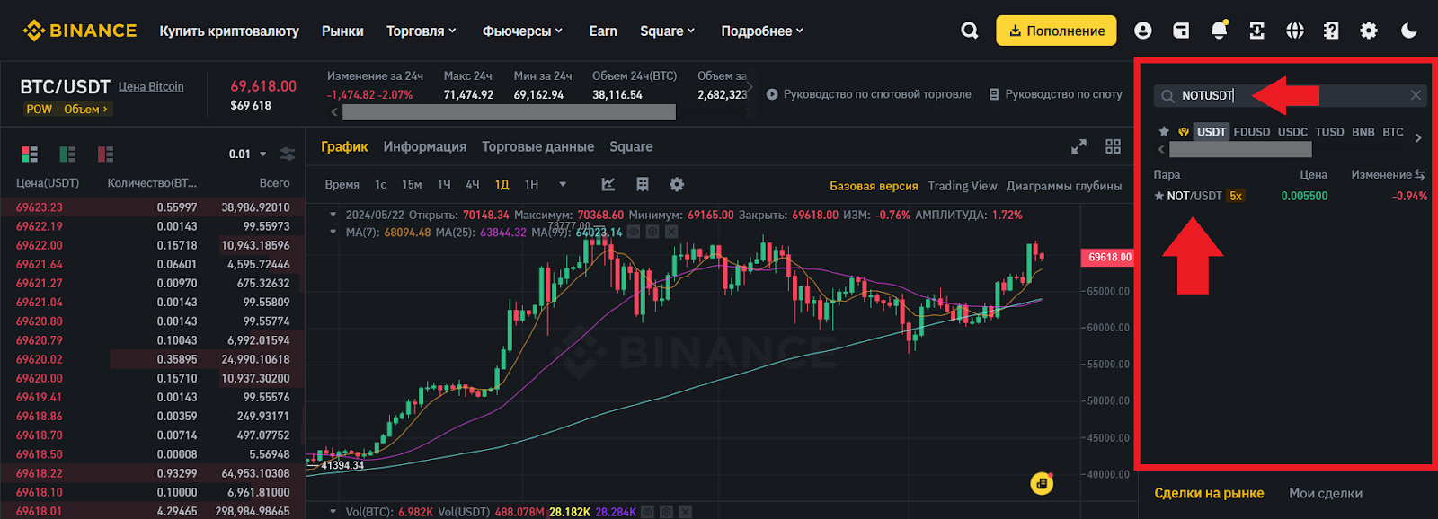Open the Фьючерсы dropdown menu

(522, 31)
